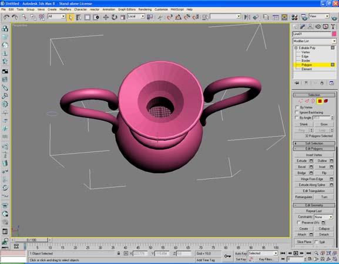Image resolution: width=339 pixels, height=264 pixels.
Task: Click the Selection Lock padlock icon
Action: (119, 253)
